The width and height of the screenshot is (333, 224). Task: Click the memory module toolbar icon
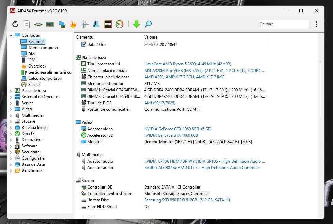pos(50,24)
